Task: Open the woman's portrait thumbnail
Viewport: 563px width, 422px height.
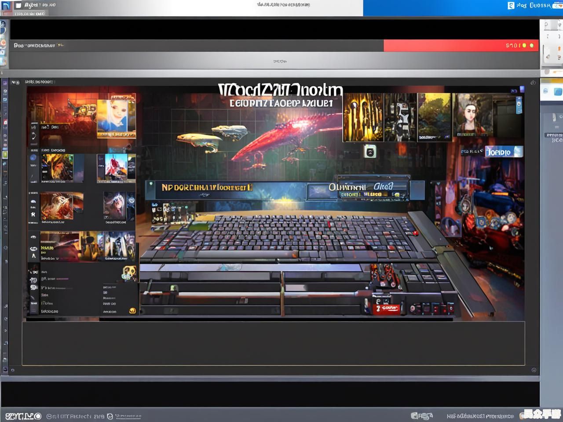Action: point(472,115)
